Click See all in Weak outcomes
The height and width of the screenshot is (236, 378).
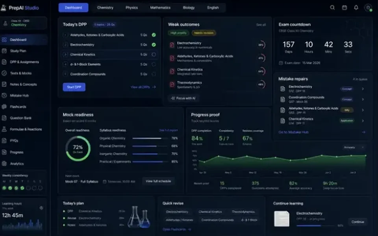coord(261,24)
